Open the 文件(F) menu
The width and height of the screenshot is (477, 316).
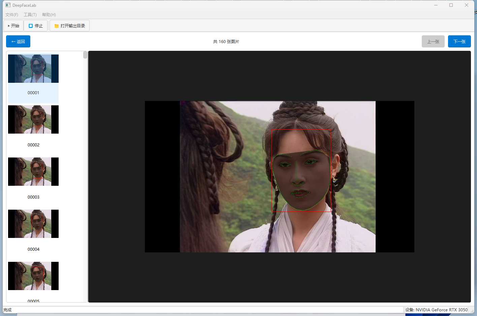pyautogui.click(x=11, y=14)
